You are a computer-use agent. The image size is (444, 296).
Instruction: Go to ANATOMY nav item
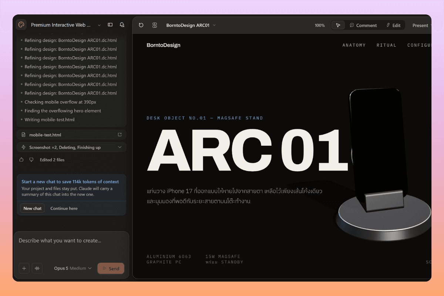354,45
